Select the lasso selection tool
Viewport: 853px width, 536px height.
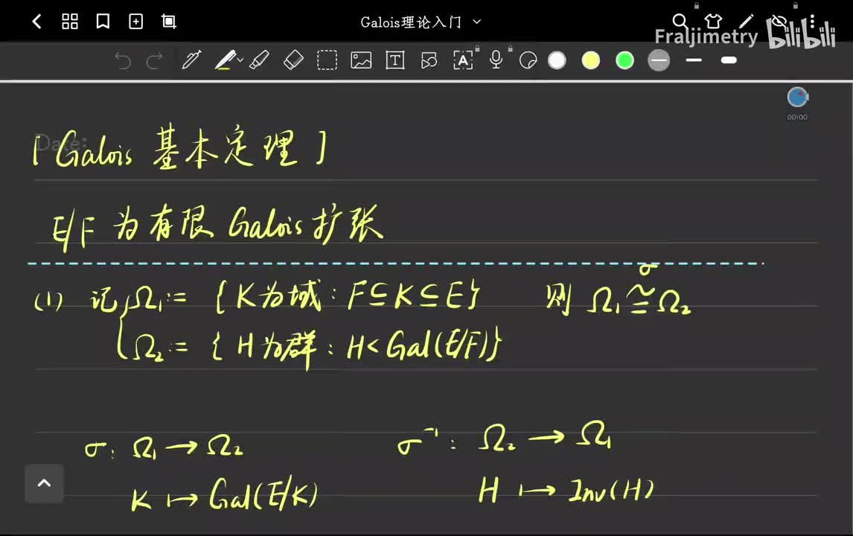327,60
